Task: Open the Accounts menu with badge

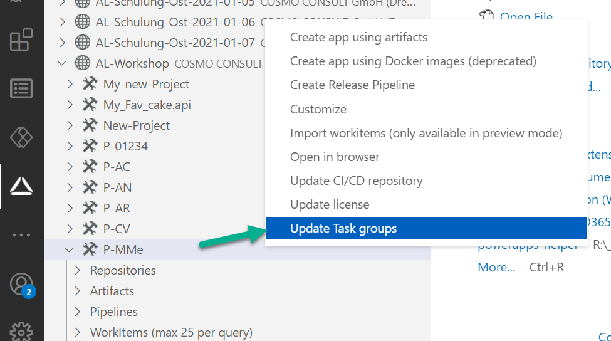Action: [21, 285]
